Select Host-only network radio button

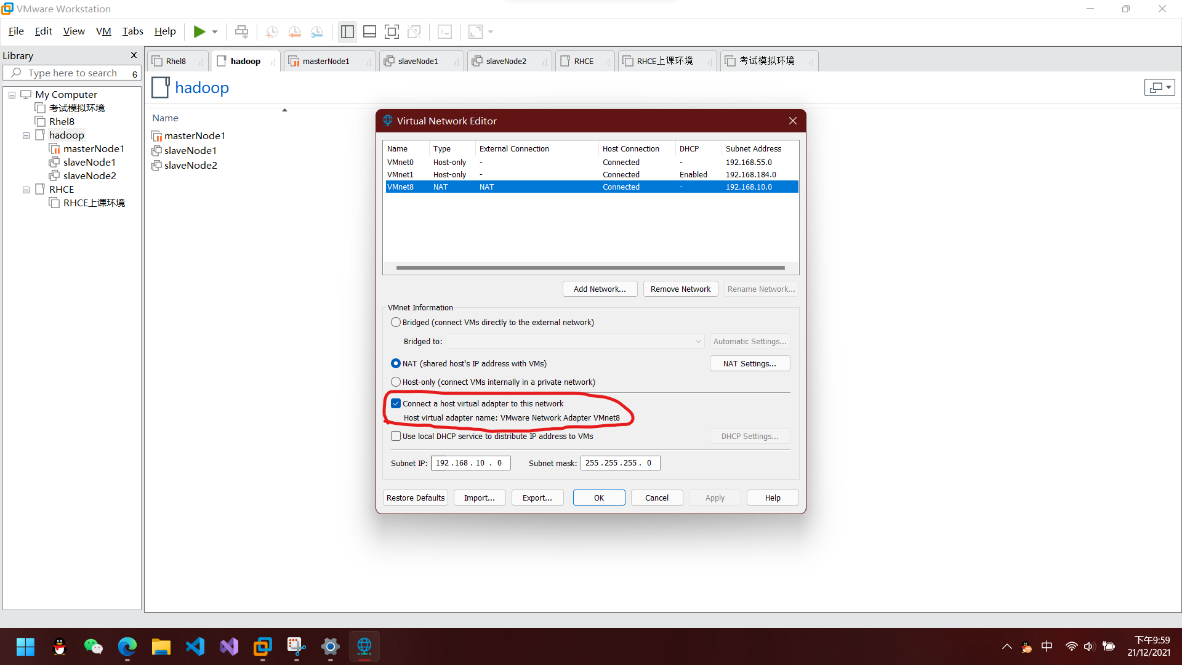coord(396,382)
